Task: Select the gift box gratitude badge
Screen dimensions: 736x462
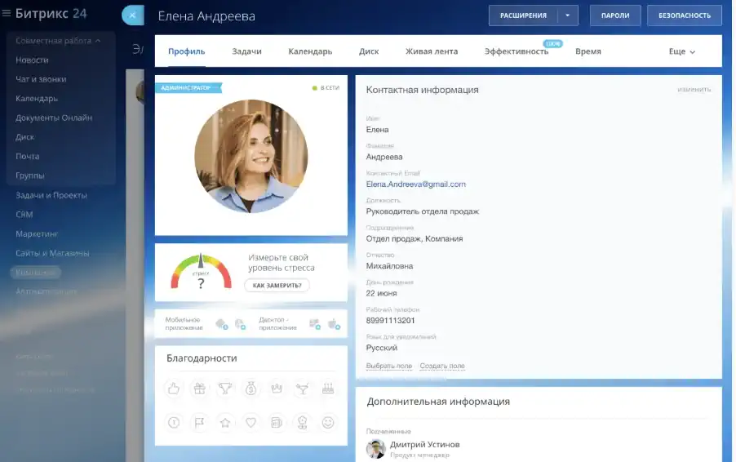Action: tap(199, 389)
